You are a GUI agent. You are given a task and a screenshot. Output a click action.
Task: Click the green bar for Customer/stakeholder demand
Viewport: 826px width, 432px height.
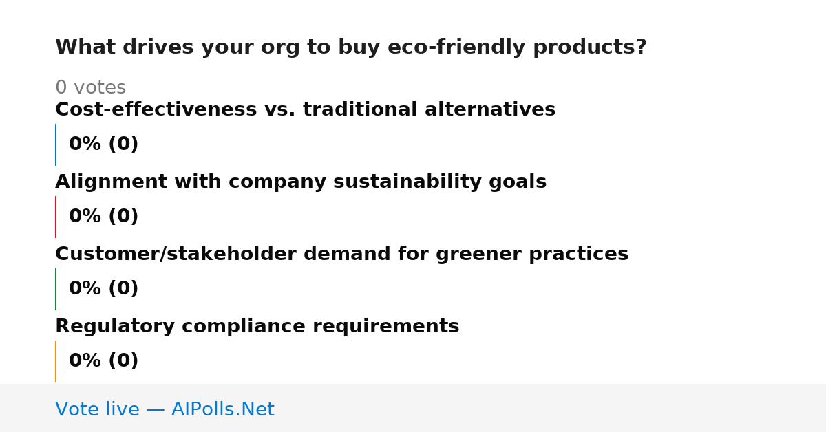click(x=55, y=289)
